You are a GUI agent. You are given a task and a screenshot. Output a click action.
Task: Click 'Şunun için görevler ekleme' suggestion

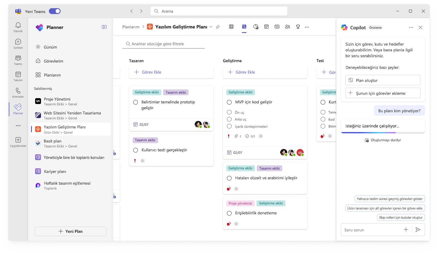point(383,93)
